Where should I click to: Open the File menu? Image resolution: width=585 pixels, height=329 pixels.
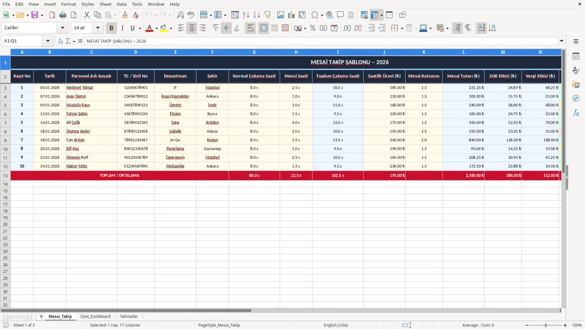click(x=6, y=4)
